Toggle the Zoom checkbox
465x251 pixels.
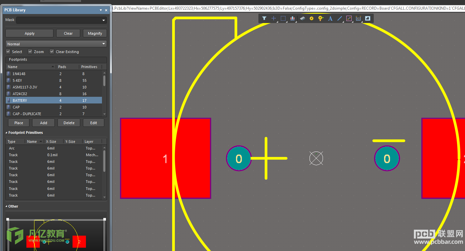30,51
